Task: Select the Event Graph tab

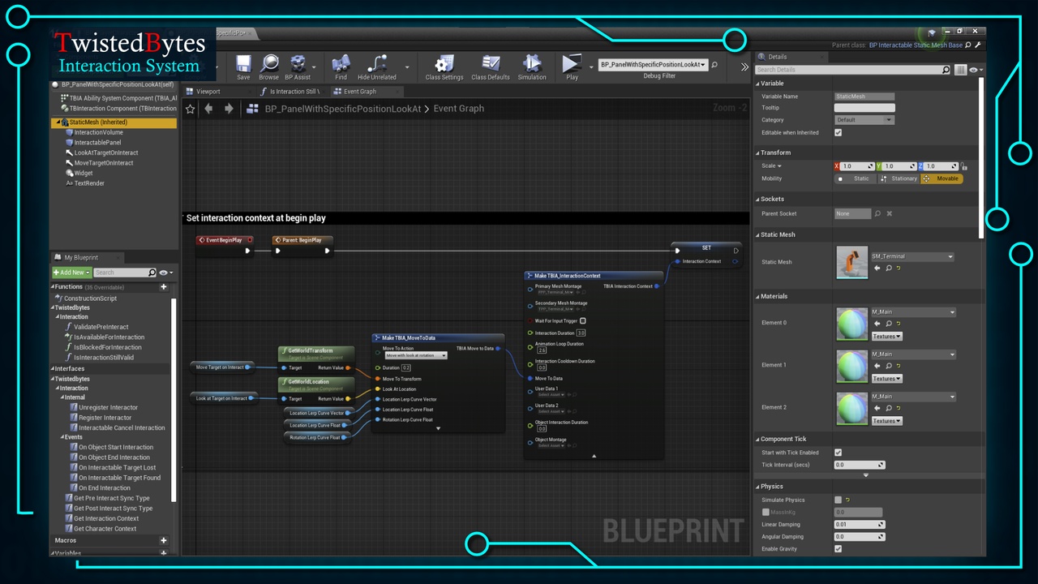Action: click(x=359, y=92)
